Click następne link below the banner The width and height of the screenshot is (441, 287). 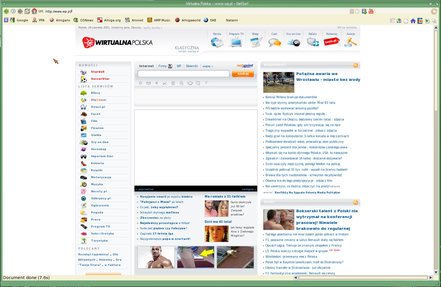click(249, 189)
